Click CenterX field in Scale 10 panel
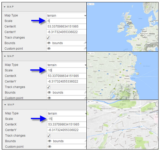This screenshot has width=160, height=151. pyautogui.click(x=67, y=76)
